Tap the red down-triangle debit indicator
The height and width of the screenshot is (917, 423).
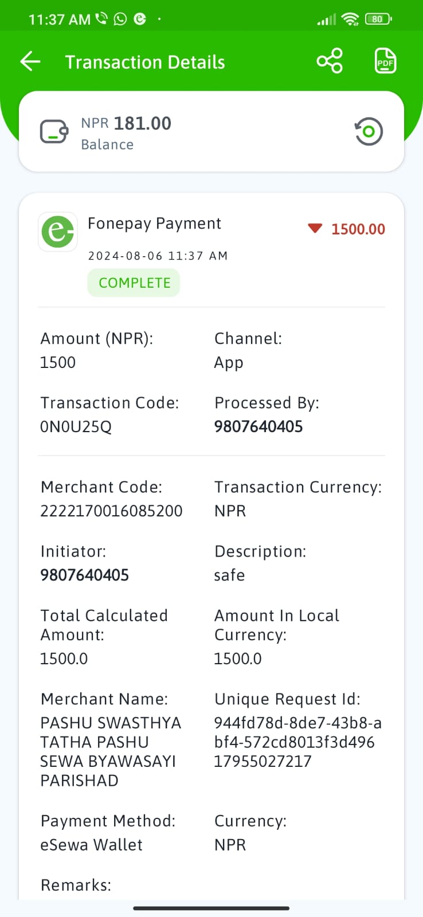315,228
